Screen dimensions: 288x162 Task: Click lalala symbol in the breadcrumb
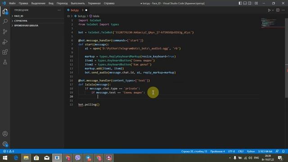96,16
